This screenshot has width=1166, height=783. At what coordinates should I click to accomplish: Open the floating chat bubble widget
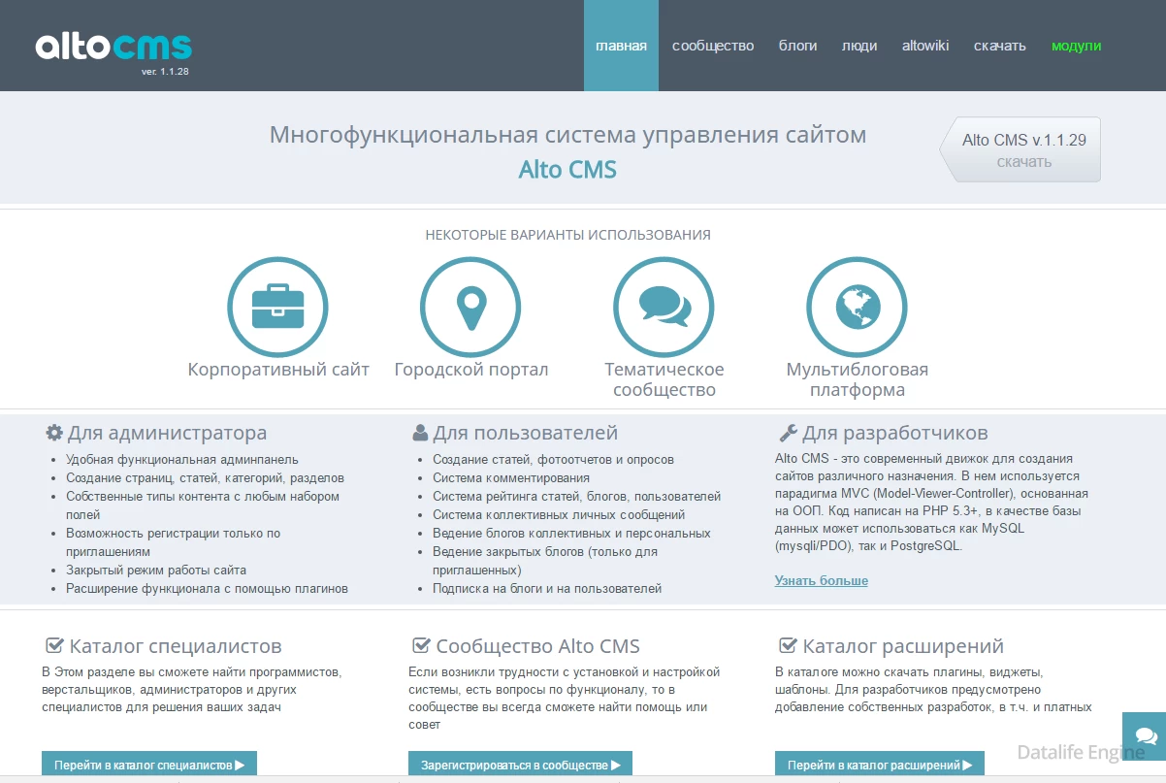click(1145, 736)
